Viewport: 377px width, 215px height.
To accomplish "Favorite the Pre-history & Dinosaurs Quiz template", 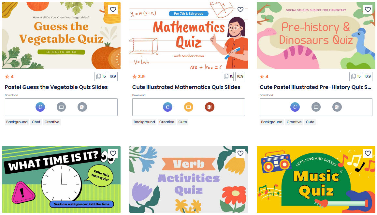I will tap(368, 10).
